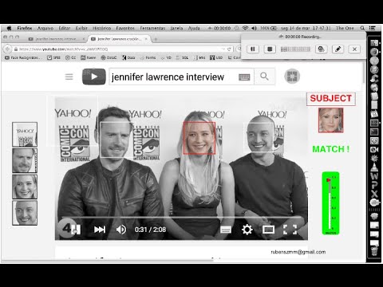This screenshot has width=383, height=287.
Task: Skip to the next video
Action: point(100,230)
